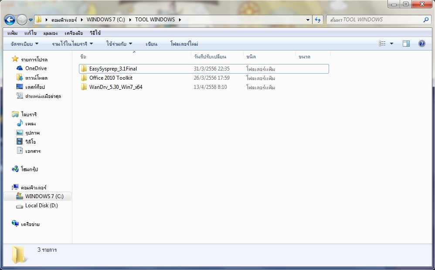Select คอมพิวเตอร์ in the address breadcrumb

click(x=64, y=20)
